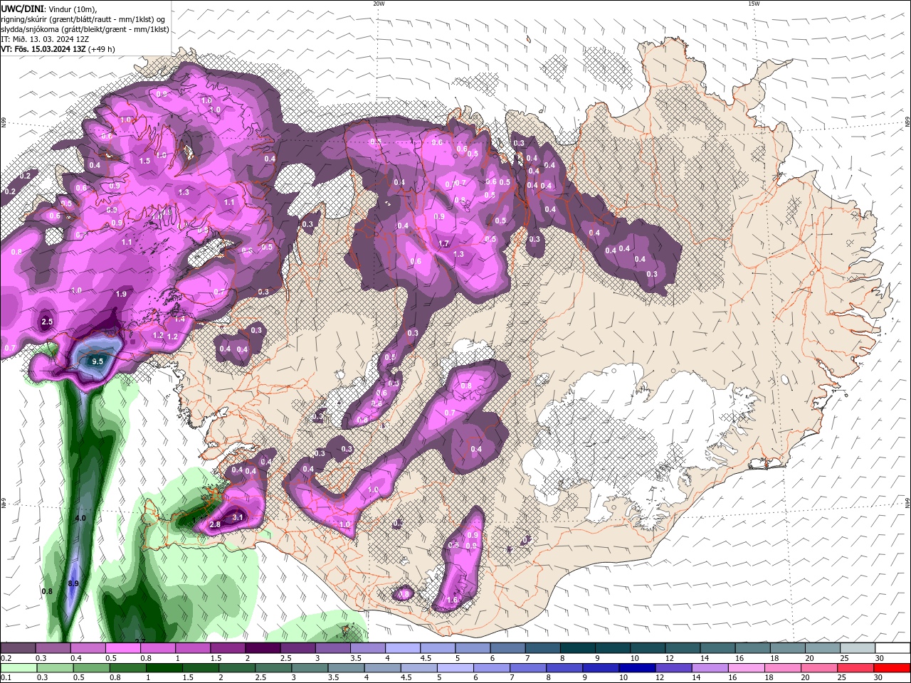The height and width of the screenshot is (683, 911).
Task: Click pale lavender swatch between 4 and 4.5 upper row
Action: pyautogui.click(x=403, y=648)
